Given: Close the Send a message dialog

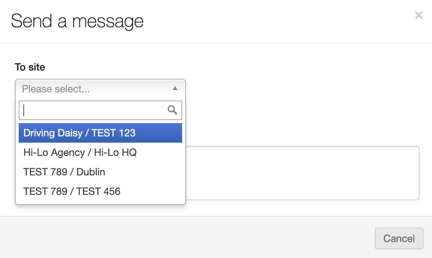Looking at the screenshot, I should (x=418, y=15).
